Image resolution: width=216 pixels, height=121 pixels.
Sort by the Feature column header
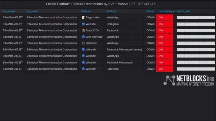[x=86, y=11]
